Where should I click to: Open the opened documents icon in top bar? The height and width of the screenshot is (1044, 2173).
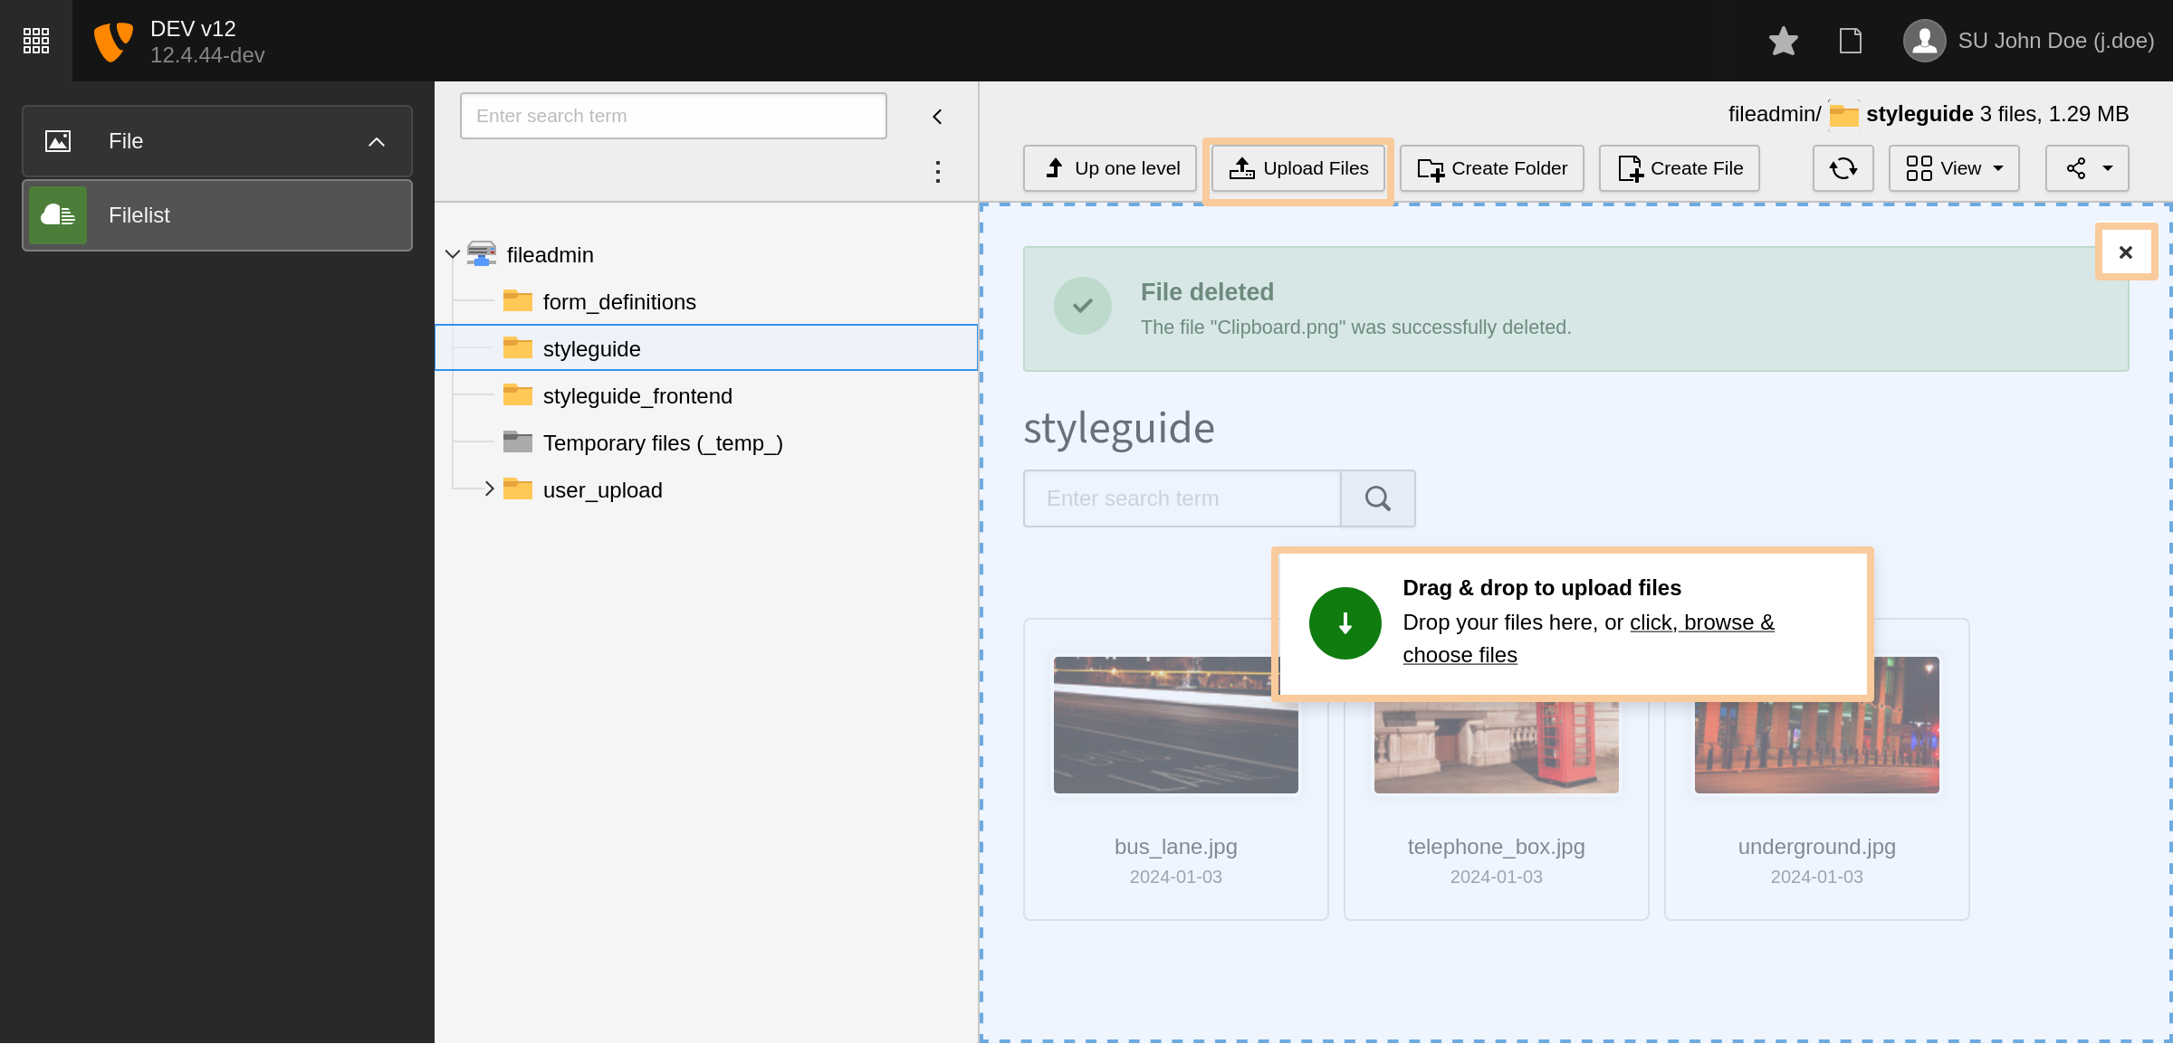coord(1850,41)
